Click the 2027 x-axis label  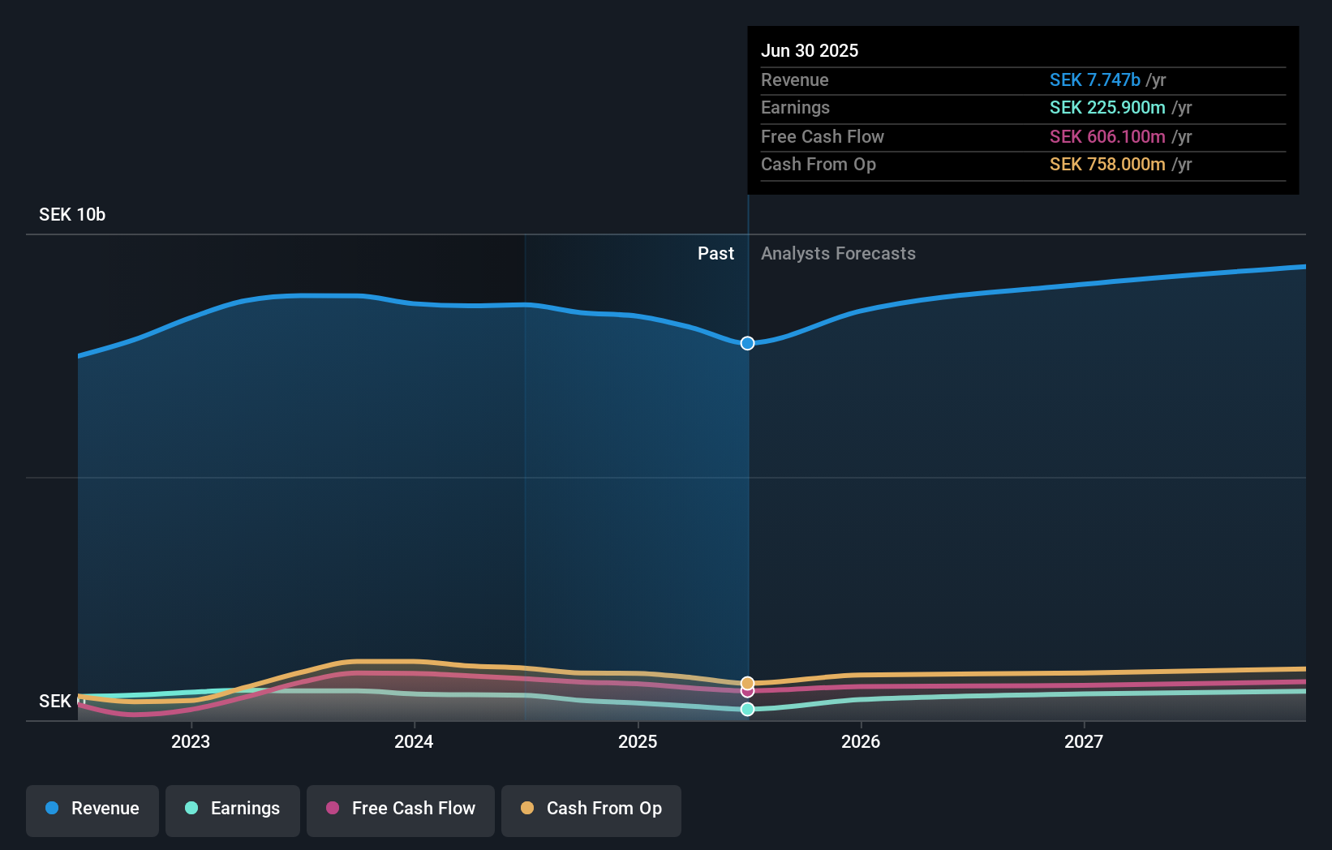click(x=1084, y=741)
